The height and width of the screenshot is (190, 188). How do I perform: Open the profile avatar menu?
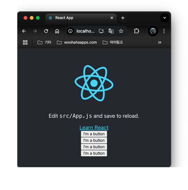153,31
